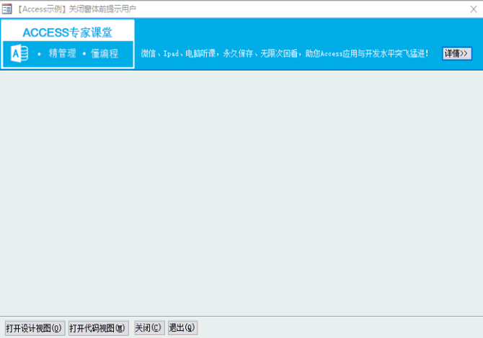Open design view with 打开设计视图(O) button

(35, 328)
